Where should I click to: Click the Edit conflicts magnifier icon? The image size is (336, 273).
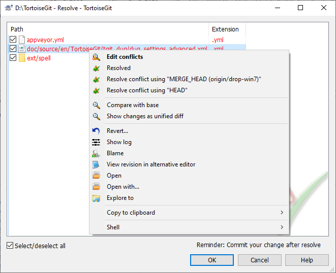click(96, 57)
